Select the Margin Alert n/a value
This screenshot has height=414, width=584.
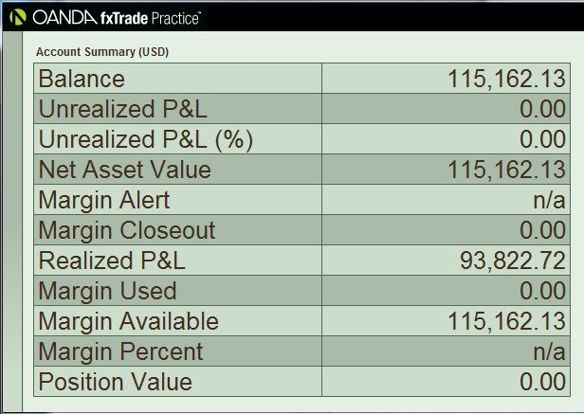[x=549, y=200]
